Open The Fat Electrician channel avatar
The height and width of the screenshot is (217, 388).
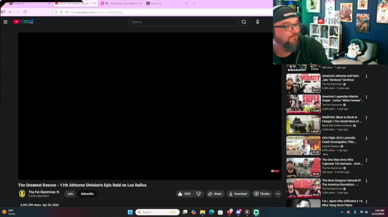point(22,194)
